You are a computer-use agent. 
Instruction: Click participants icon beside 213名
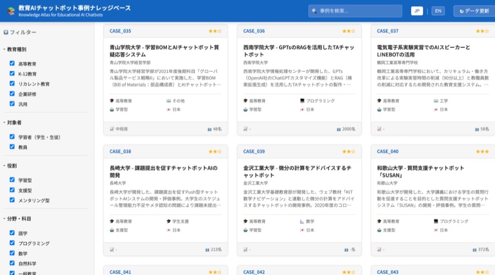[x=207, y=250]
